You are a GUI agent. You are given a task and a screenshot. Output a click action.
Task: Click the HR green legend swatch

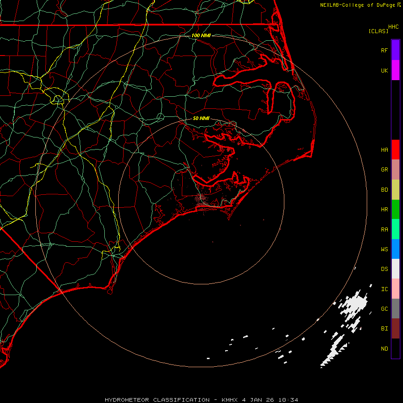coord(395,210)
